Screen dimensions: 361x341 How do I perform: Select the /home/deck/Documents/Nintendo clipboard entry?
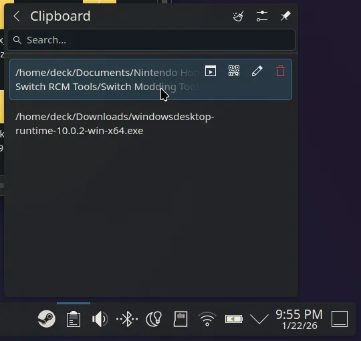click(x=151, y=79)
